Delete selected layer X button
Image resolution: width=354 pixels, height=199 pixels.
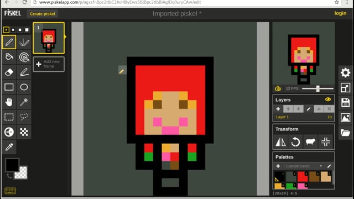[x=329, y=109]
